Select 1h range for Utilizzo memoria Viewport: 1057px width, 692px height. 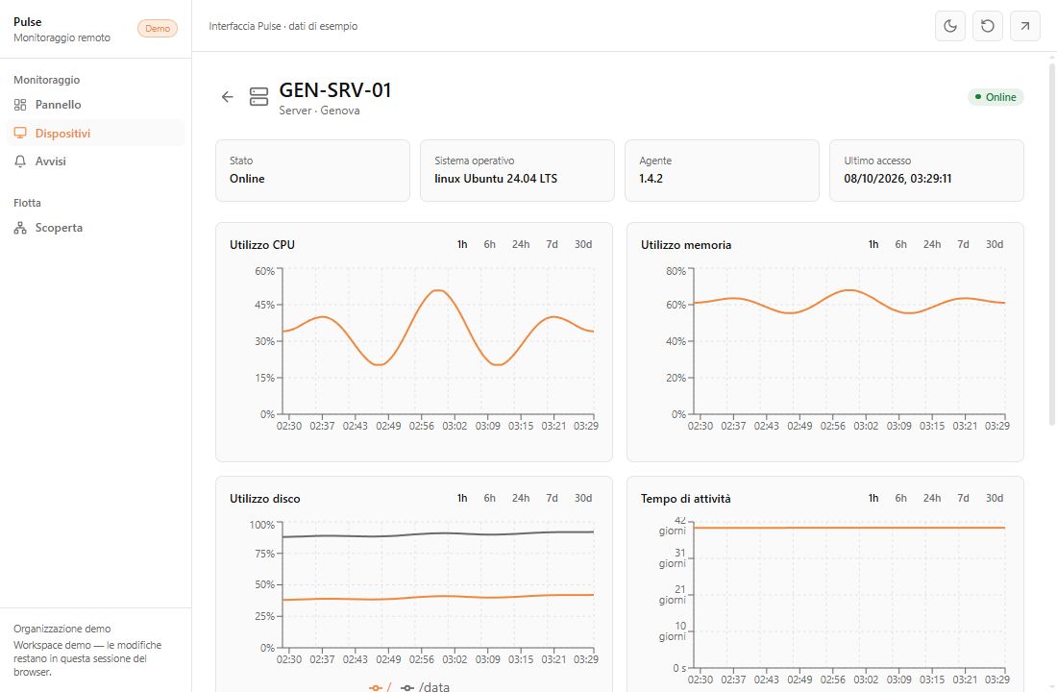pyautogui.click(x=873, y=244)
